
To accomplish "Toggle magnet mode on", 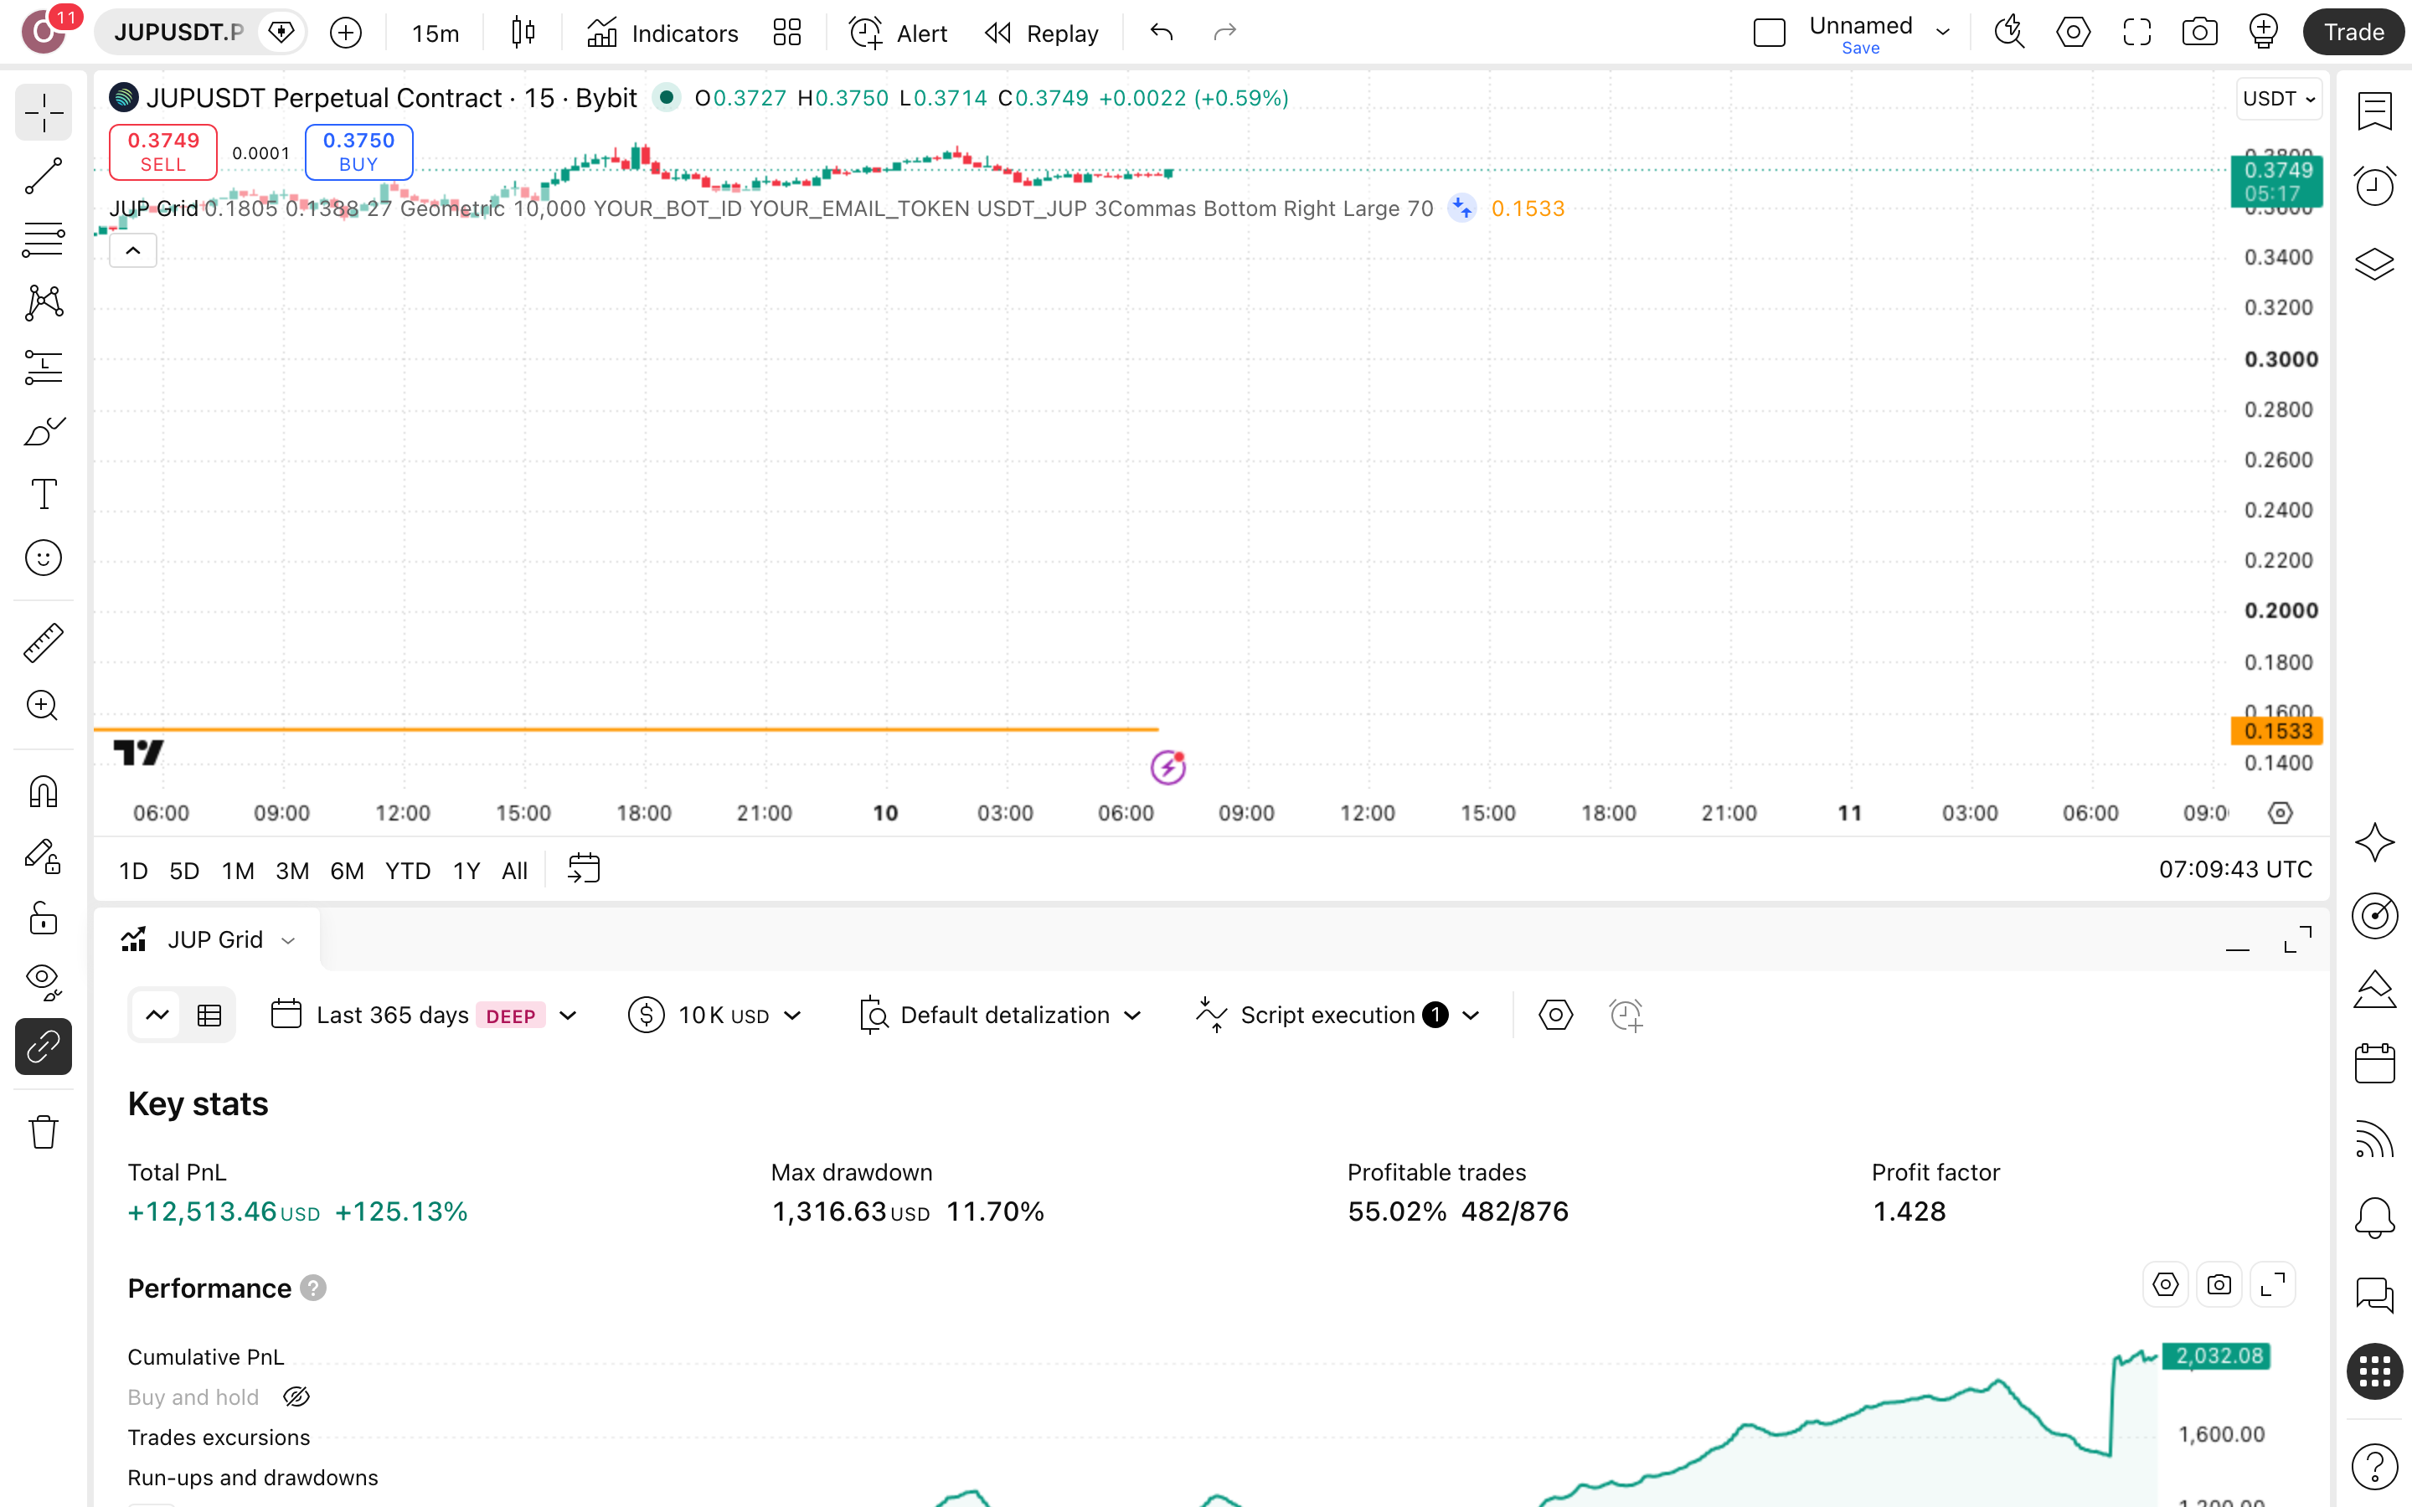I will (43, 792).
